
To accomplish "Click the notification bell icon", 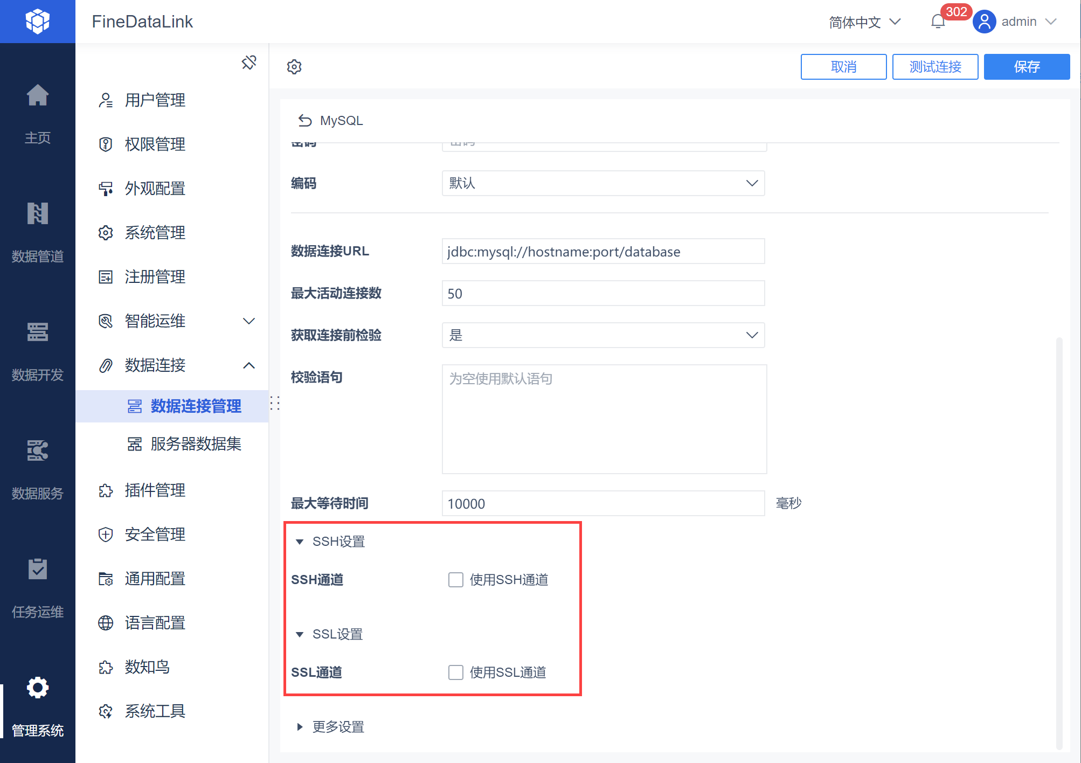I will pyautogui.click(x=938, y=22).
